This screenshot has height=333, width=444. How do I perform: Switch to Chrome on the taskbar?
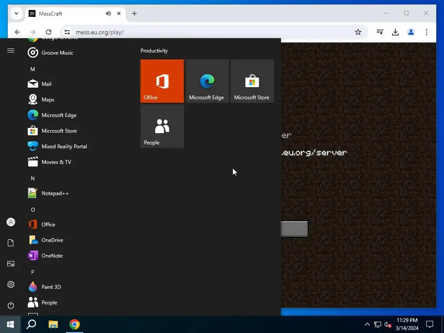[x=75, y=324]
